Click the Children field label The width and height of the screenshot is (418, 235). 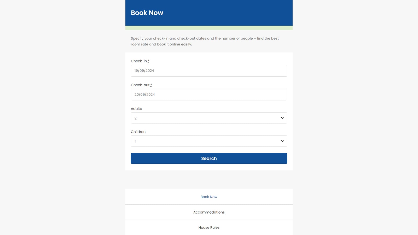(x=138, y=132)
